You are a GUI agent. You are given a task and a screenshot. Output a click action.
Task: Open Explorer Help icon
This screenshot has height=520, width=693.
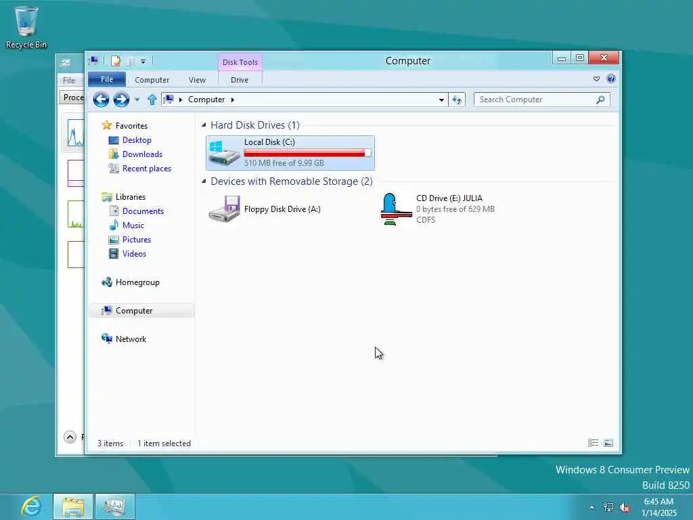(x=611, y=79)
